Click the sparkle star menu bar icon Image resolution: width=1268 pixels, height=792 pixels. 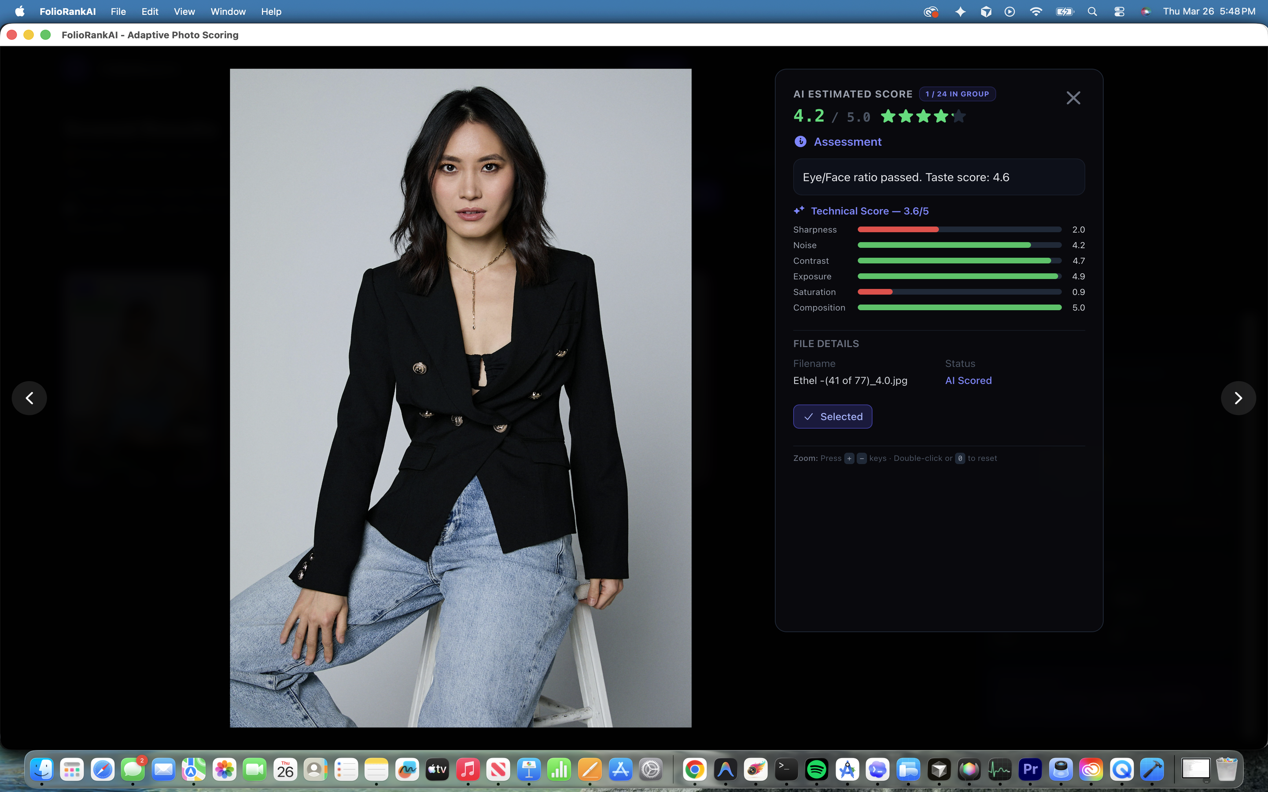coord(960,11)
